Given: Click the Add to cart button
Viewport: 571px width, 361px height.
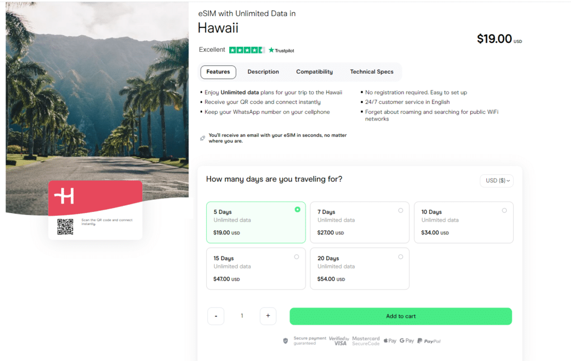Looking at the screenshot, I should pos(400,316).
